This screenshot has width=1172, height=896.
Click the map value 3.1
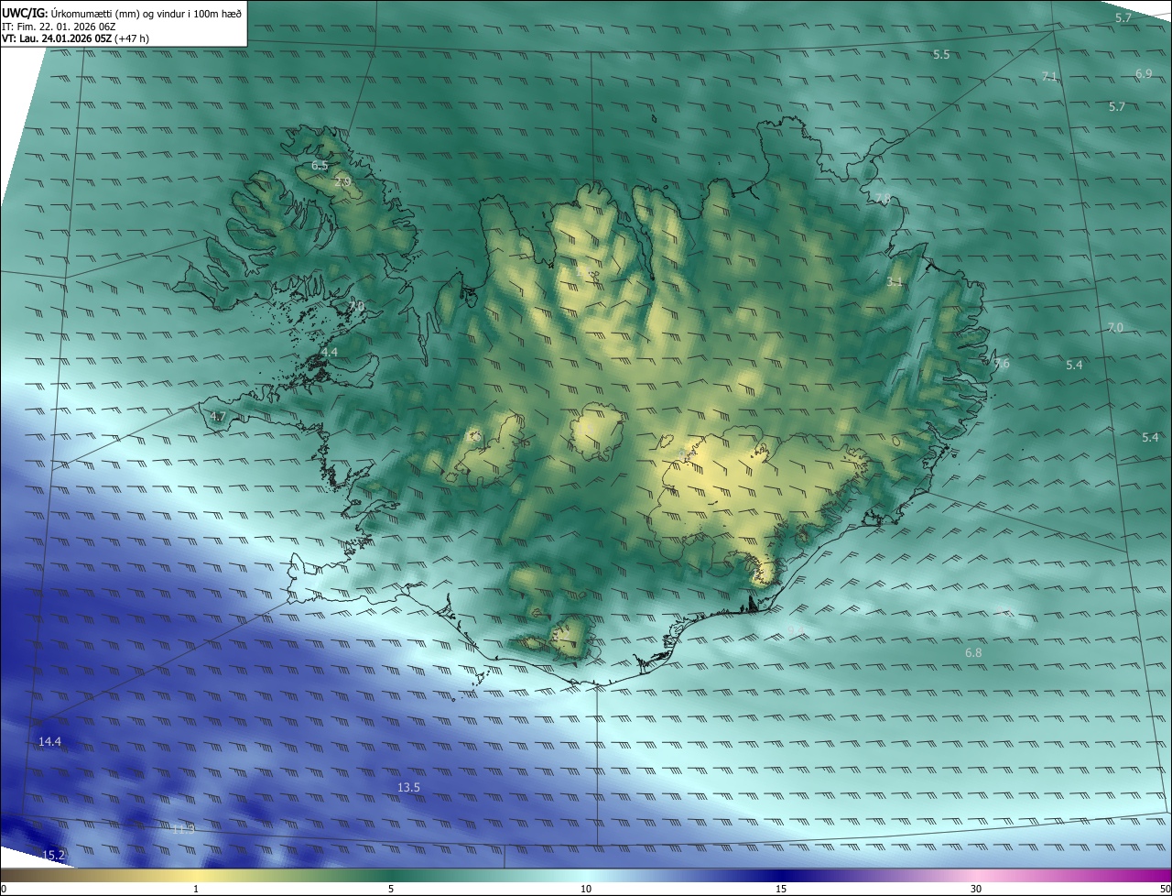point(895,282)
